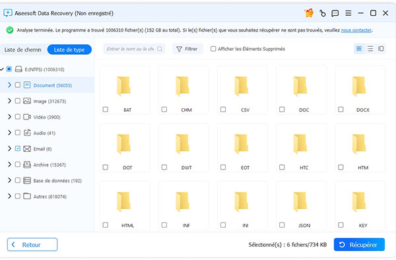Image resolution: width=396 pixels, height=260 pixels.
Task: Check the INF folder checkbox
Action: click(x=164, y=224)
